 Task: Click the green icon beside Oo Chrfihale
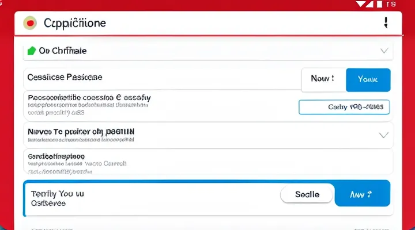(32, 51)
